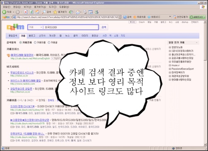Click the Stop loading icon
Viewport: 208px width, 151px height.
pyautogui.click(x=26, y=12)
